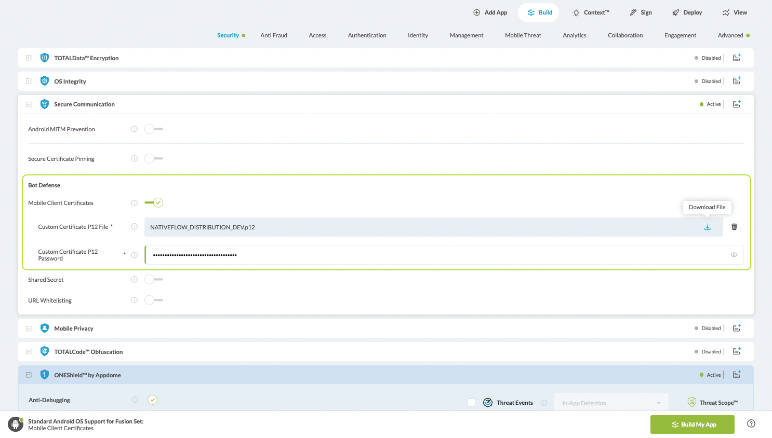772x438 pixels.
Task: Delete the uploaded P12 certificate file
Action: click(x=734, y=227)
